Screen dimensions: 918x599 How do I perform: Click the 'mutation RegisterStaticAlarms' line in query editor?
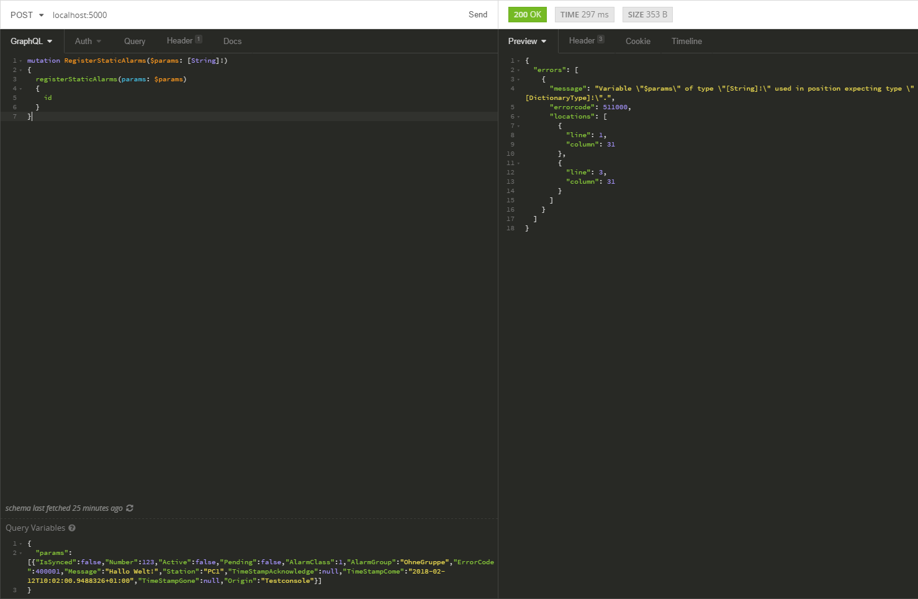[x=127, y=61]
